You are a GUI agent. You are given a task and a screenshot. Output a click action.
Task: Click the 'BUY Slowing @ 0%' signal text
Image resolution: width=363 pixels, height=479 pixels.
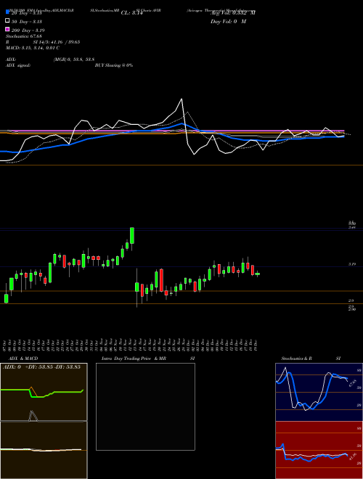pos(114,65)
